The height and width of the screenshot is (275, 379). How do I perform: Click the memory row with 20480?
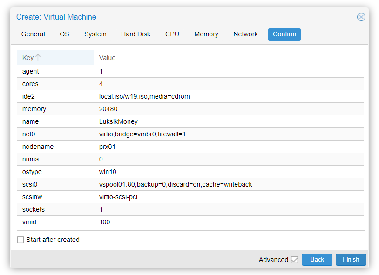(108, 109)
